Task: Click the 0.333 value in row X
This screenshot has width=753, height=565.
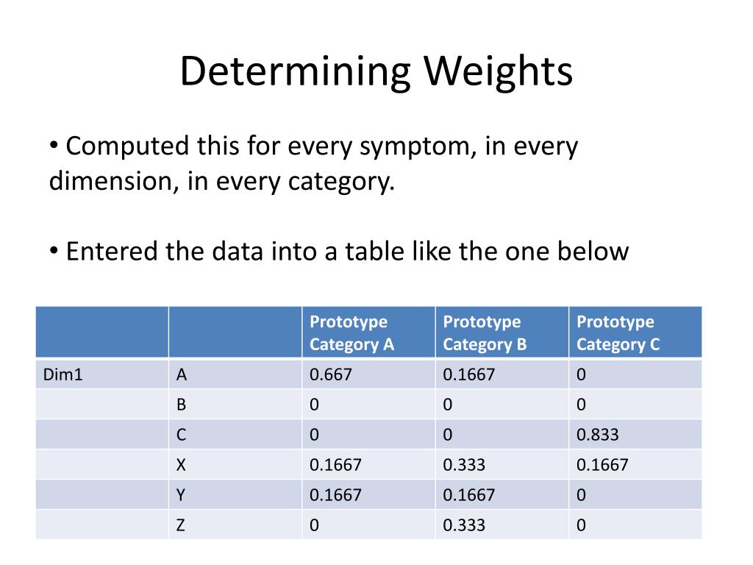Action: (x=464, y=465)
